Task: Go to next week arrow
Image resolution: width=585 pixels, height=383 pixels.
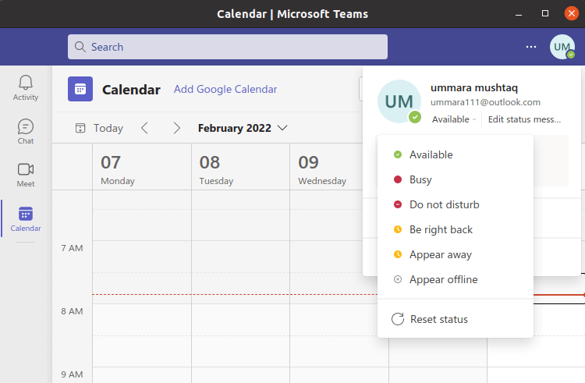Action: 176,128
